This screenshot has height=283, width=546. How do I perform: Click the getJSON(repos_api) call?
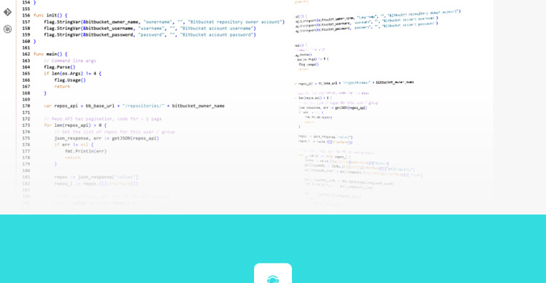(x=135, y=138)
